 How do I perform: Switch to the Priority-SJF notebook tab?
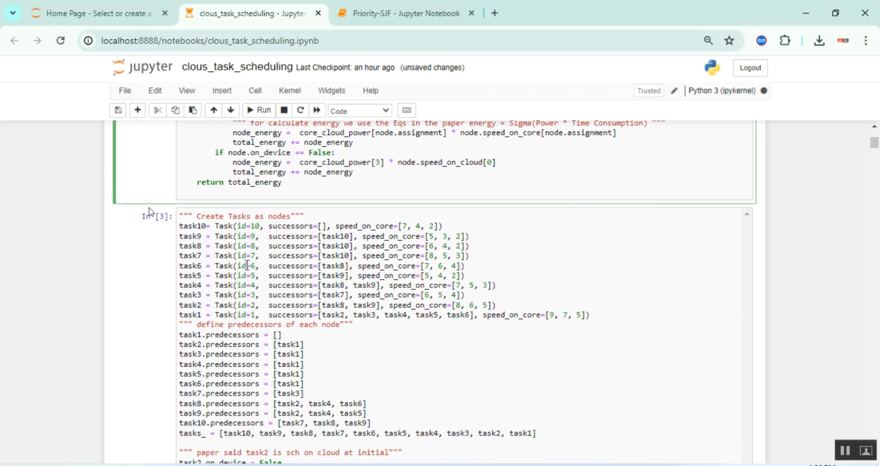tap(406, 13)
